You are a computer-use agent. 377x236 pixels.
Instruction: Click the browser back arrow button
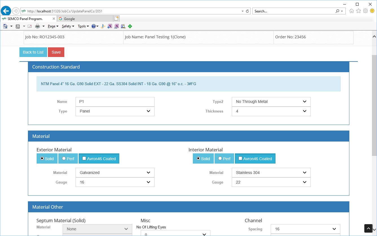[x=6, y=11]
